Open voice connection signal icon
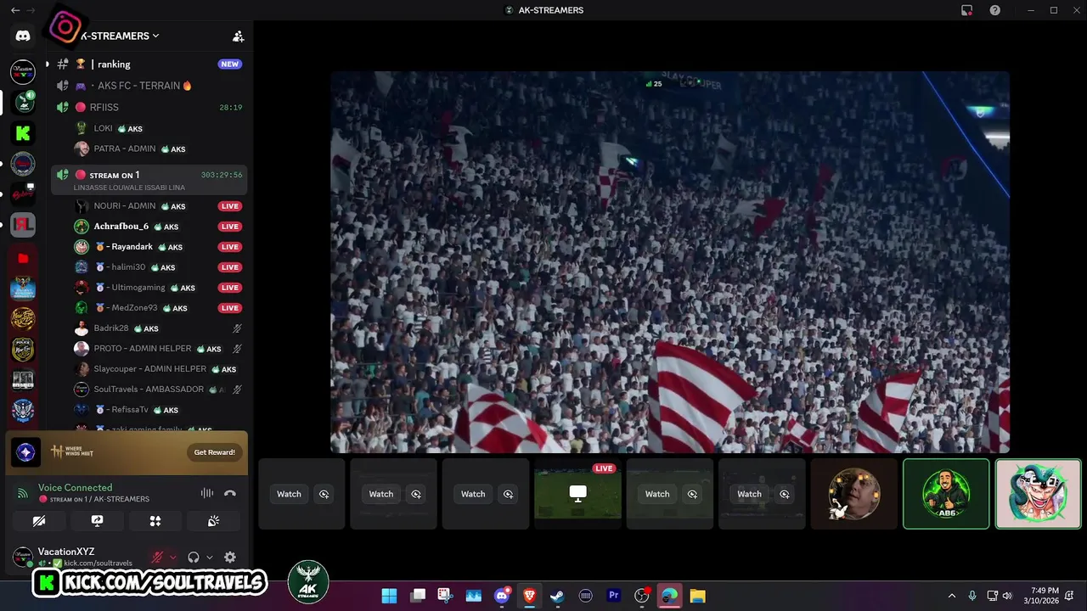This screenshot has height=611, width=1087. click(23, 493)
